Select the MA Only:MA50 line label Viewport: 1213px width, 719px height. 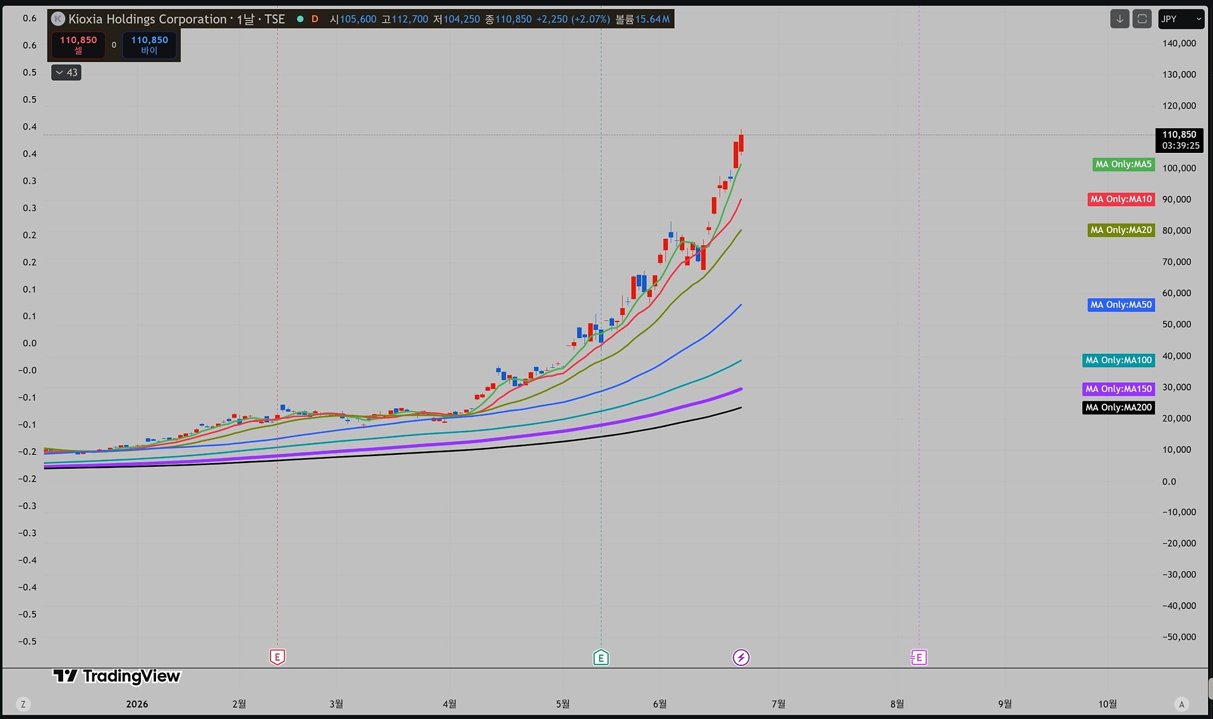pyautogui.click(x=1121, y=305)
